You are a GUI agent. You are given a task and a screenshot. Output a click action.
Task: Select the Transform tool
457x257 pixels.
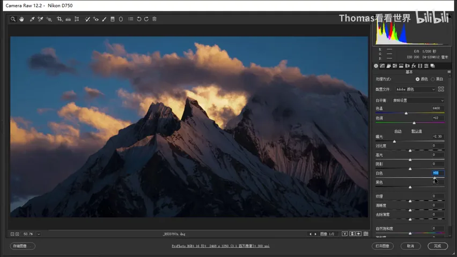tap(77, 19)
